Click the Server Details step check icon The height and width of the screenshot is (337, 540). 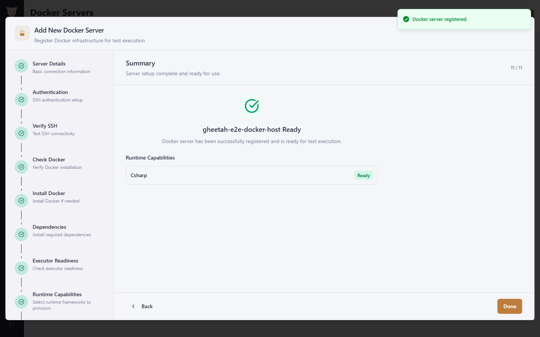pos(21,66)
